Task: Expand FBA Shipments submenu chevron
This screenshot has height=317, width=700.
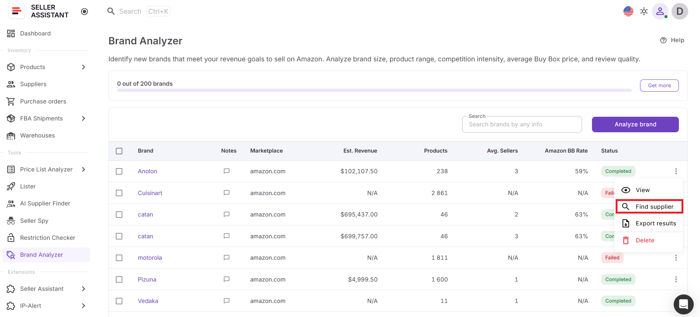Action: [84, 118]
